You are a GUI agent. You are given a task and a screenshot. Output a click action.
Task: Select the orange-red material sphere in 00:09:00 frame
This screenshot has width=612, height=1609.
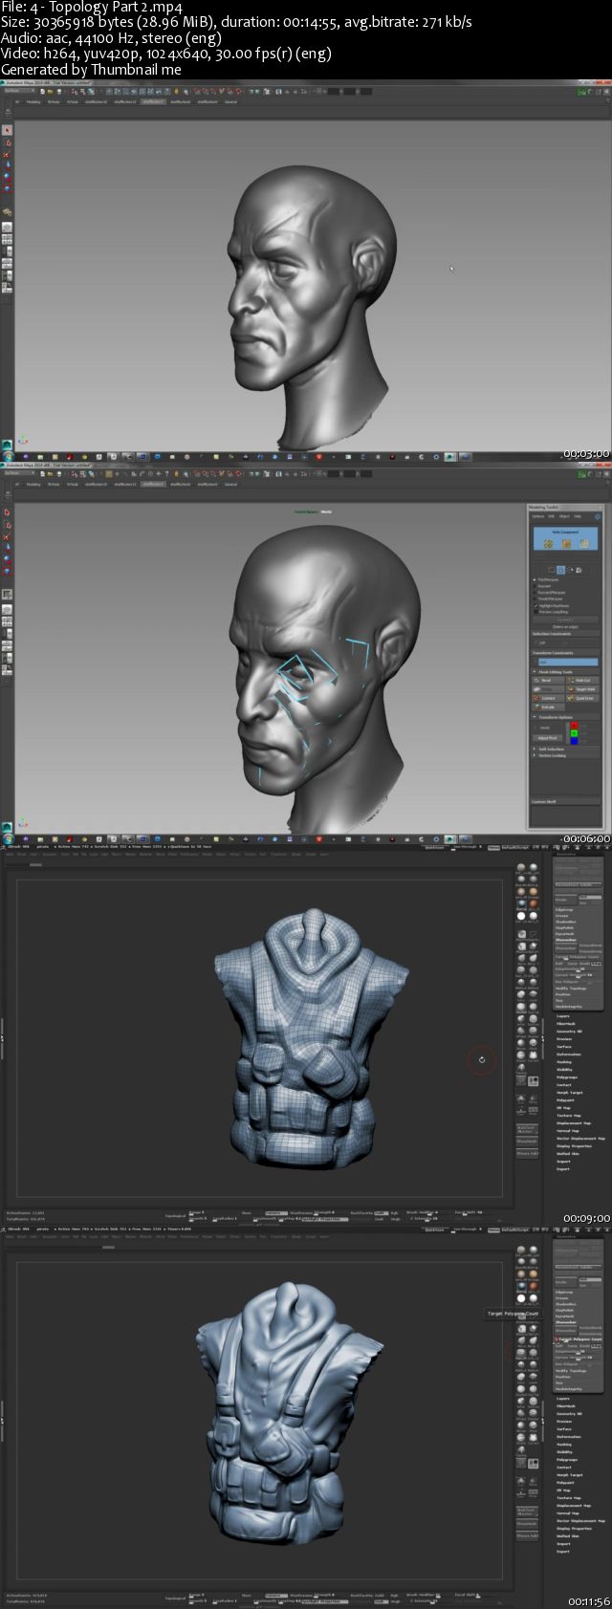(533, 903)
